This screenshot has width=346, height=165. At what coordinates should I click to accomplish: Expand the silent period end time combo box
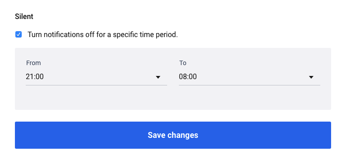(x=250, y=77)
